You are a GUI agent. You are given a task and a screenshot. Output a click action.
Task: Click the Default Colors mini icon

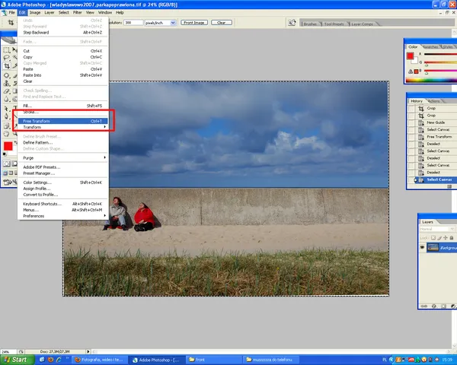[5, 154]
